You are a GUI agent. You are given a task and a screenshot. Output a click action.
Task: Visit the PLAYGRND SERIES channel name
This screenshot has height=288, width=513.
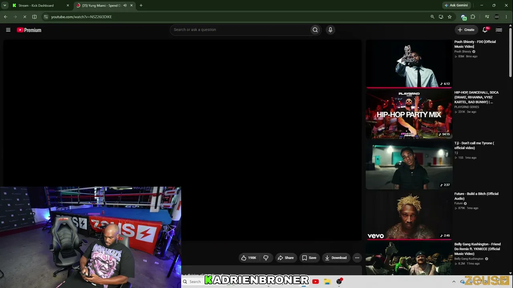pyautogui.click(x=467, y=107)
